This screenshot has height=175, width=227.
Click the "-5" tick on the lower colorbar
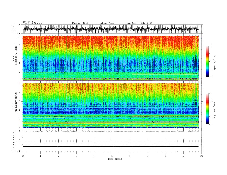[212, 109]
